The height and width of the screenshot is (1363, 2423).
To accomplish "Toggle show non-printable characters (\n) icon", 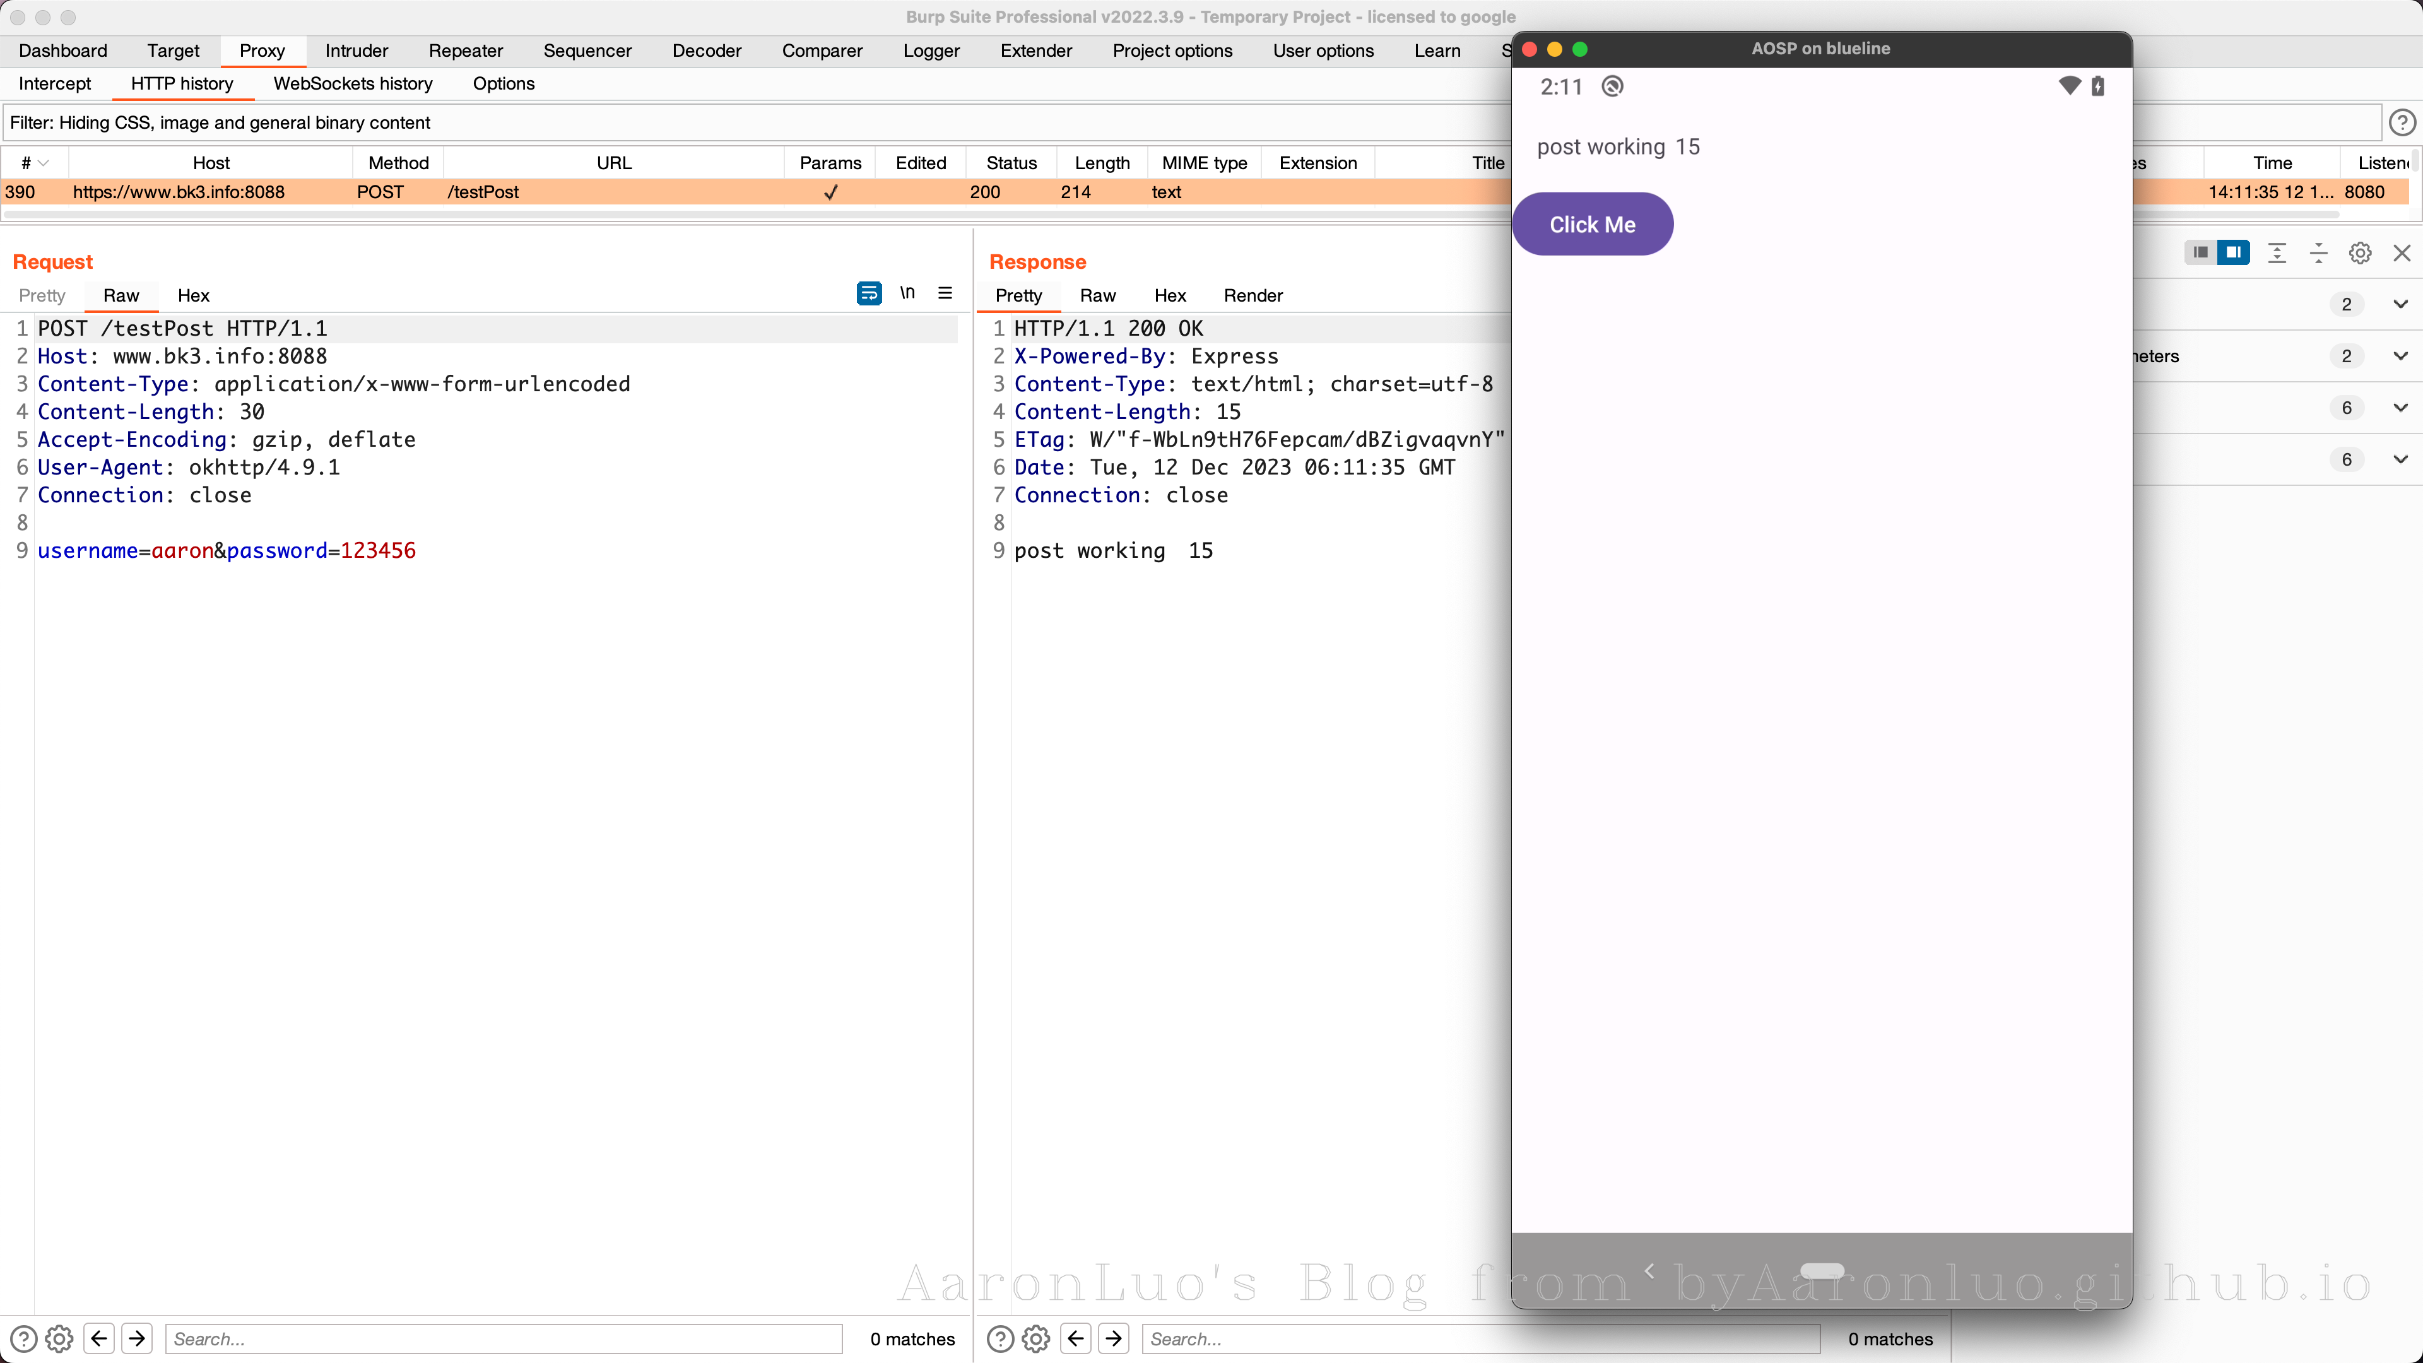I will [x=907, y=293].
